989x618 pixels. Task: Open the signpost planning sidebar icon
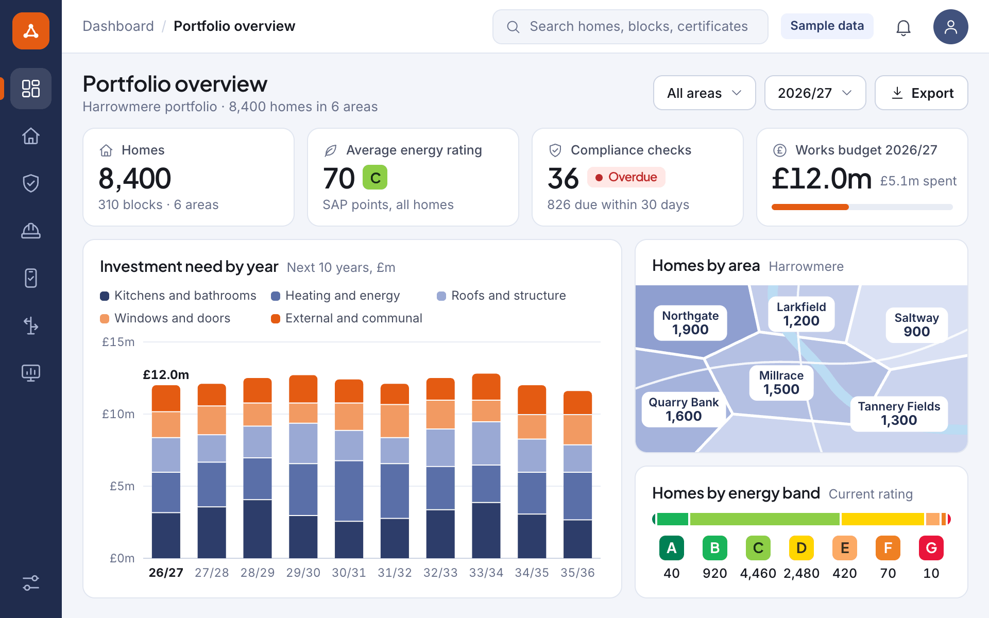(31, 325)
